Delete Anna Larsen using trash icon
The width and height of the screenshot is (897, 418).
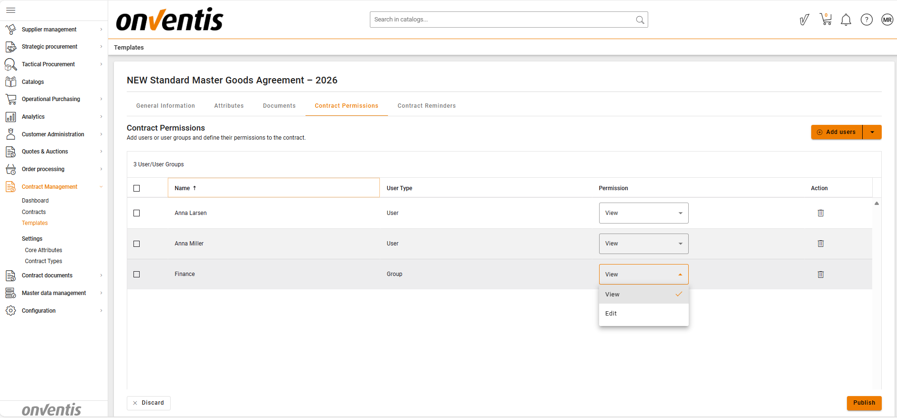pyautogui.click(x=821, y=213)
